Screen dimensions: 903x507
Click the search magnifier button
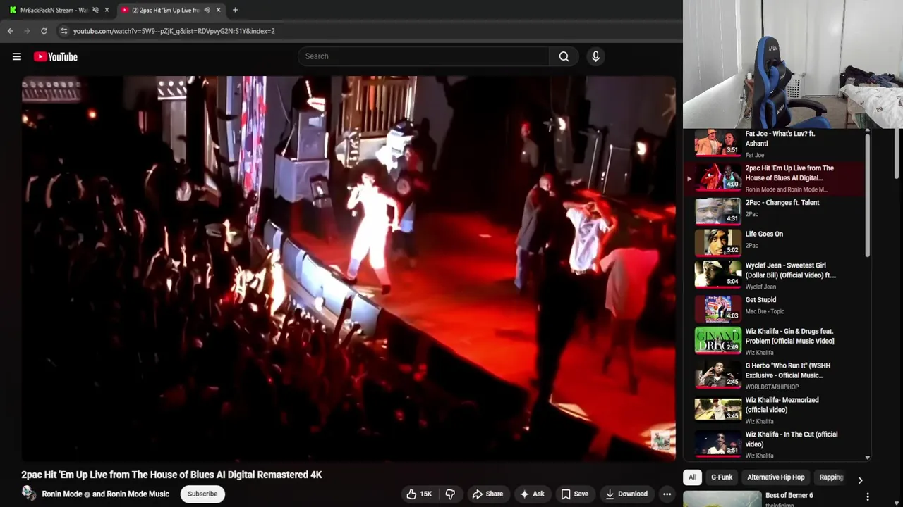click(x=564, y=56)
